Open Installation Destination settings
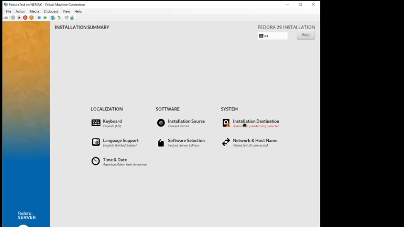404x227 pixels. (x=256, y=121)
